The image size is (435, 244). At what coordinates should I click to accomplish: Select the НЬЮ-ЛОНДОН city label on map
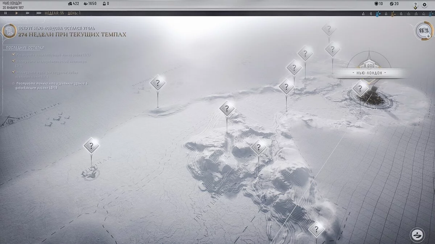pos(369,73)
